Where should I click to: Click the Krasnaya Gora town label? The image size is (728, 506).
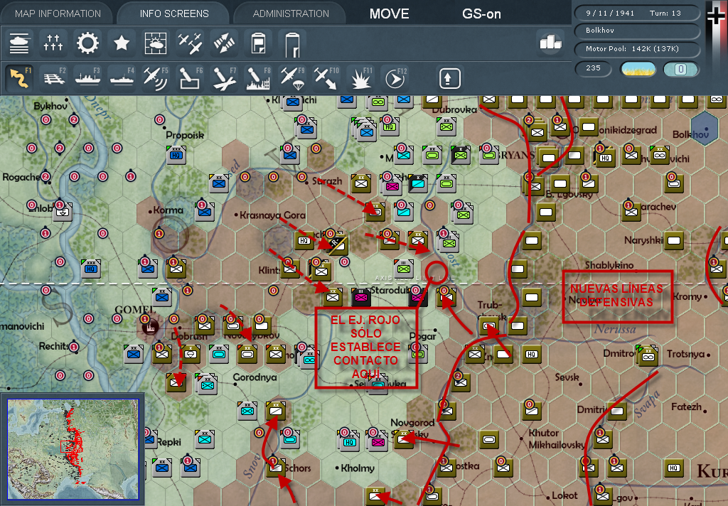pos(272,215)
